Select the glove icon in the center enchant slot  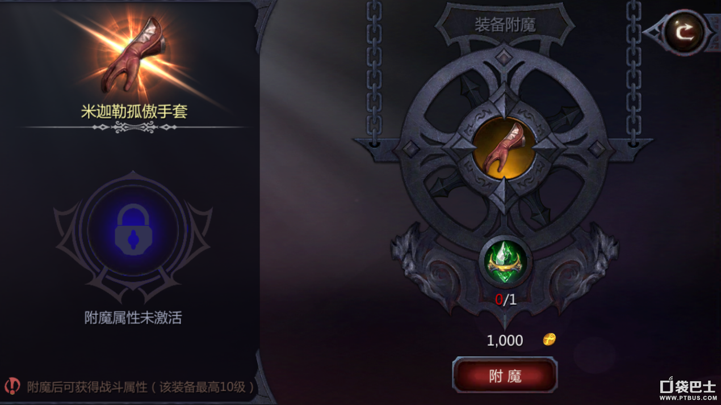tap(505, 149)
